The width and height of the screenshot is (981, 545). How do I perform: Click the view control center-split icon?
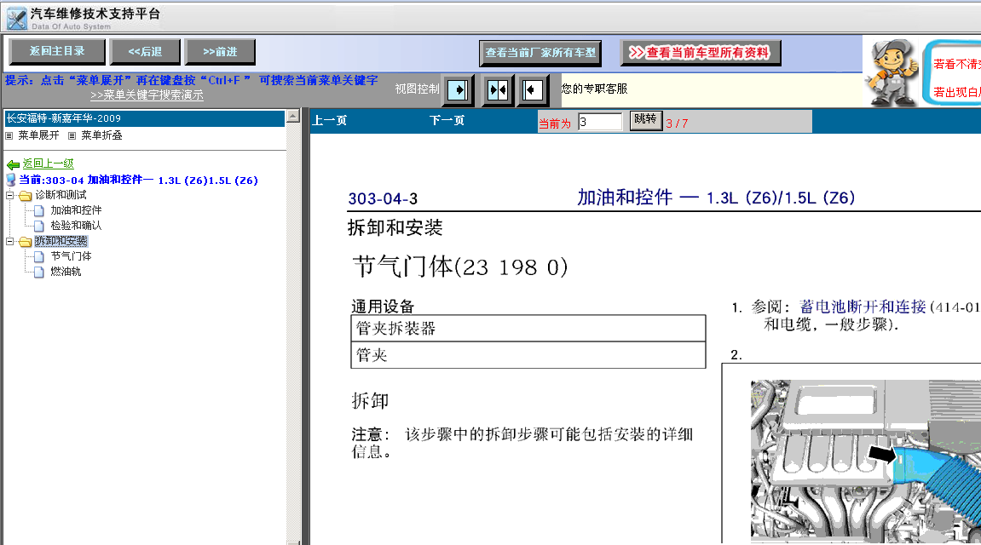pyautogui.click(x=498, y=90)
